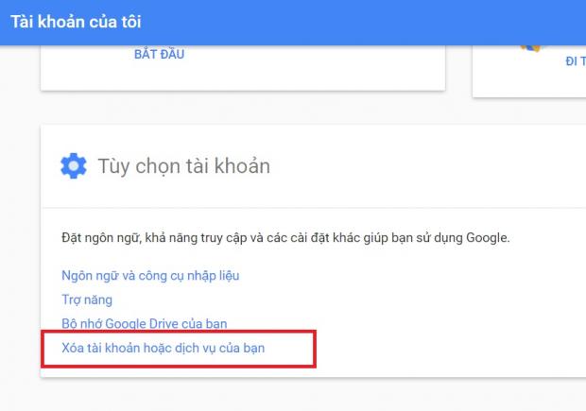Follow the partially visible "ĐI T" link
Viewport: 586px width, 411px height.
(x=575, y=61)
